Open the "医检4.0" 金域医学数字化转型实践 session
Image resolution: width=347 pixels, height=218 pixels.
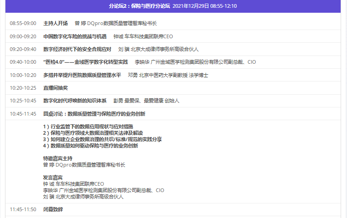point(85,62)
